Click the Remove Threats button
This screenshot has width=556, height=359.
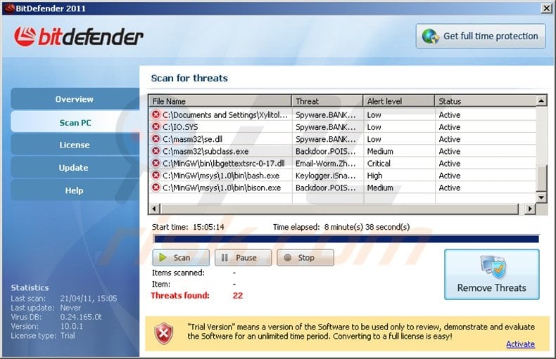point(492,275)
